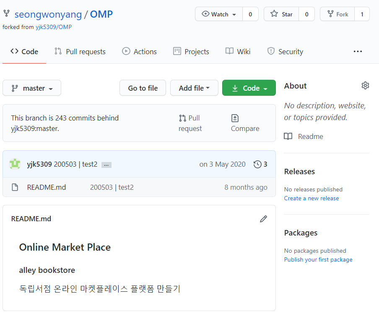Screen dimensions: 379x314
Task: Open the README.md row commit message link
Action: (x=112, y=187)
